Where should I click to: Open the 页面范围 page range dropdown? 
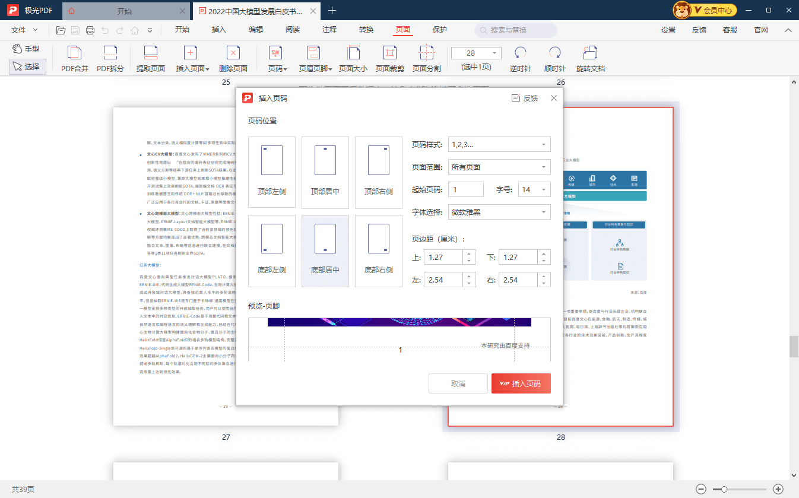pyautogui.click(x=499, y=167)
